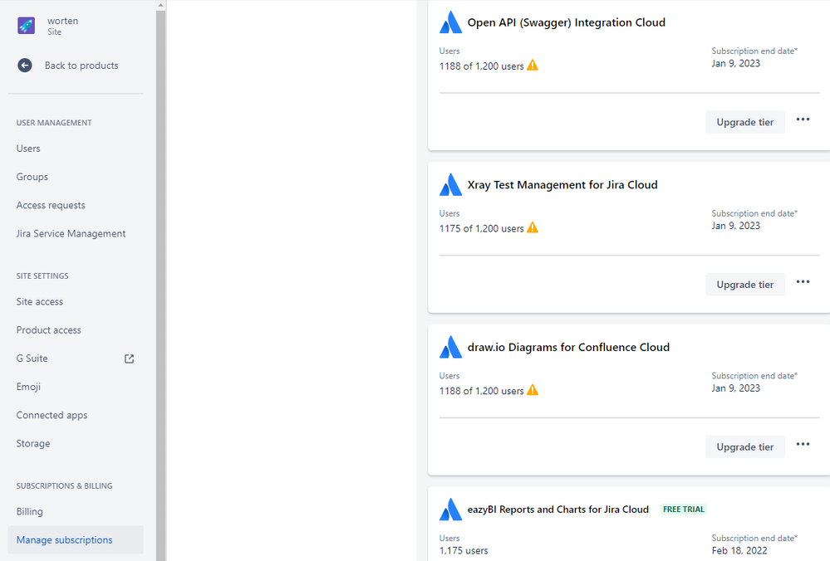830x561 pixels.
Task: Click the Feb 18, 2022 subscription end date
Action: (739, 550)
